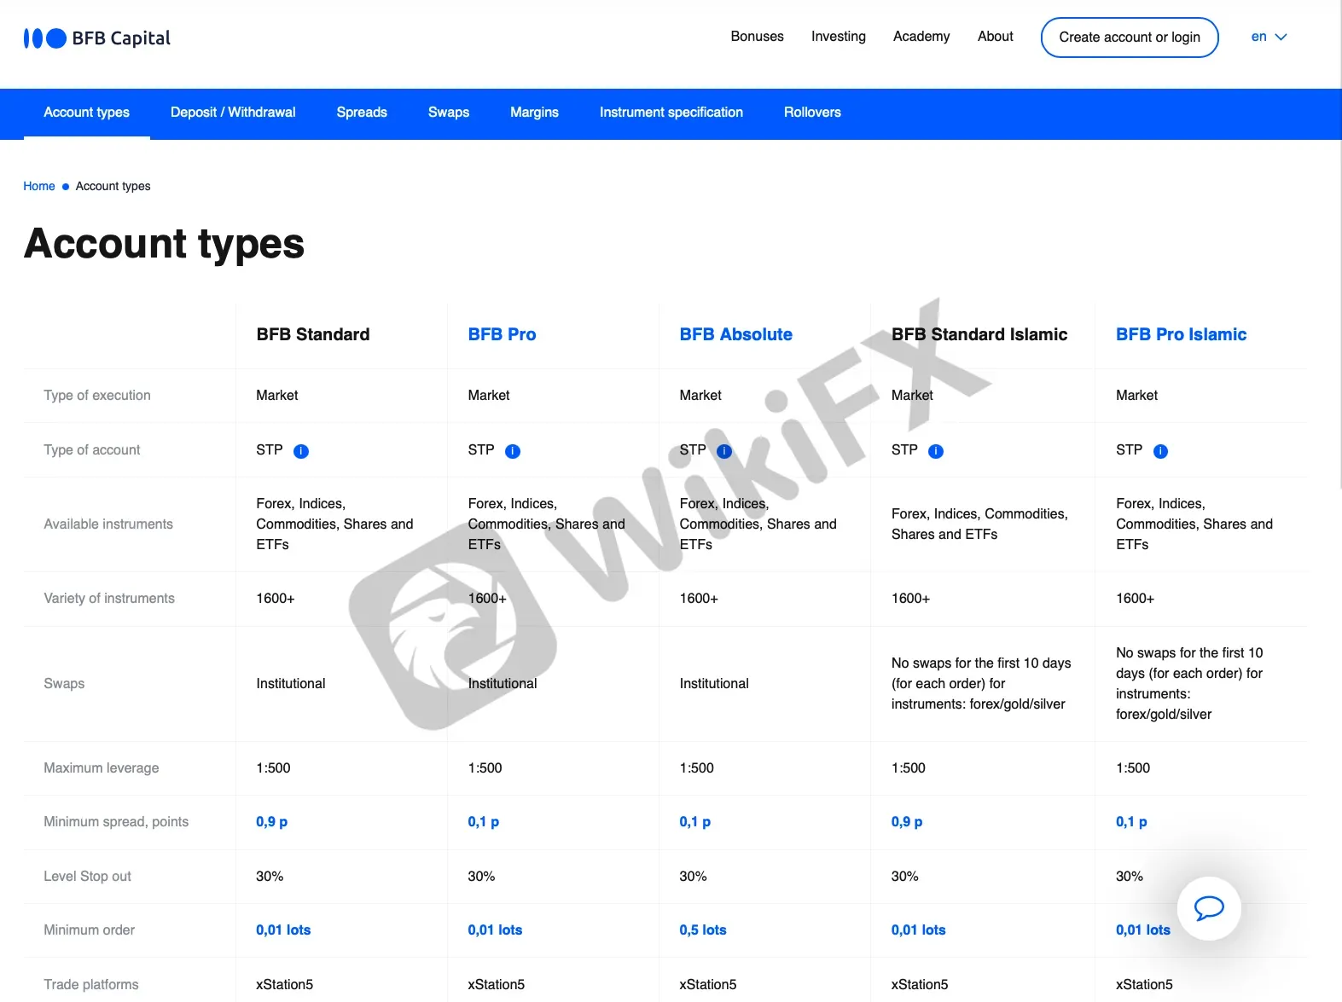Click 0,5 lots minimum order for BFB Absolute
Image resolution: width=1342 pixels, height=1002 pixels.
tap(703, 930)
